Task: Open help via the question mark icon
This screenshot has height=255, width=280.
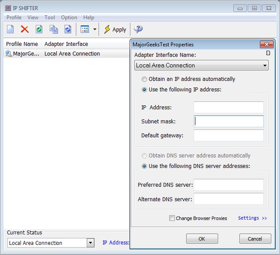Action: [x=138, y=29]
